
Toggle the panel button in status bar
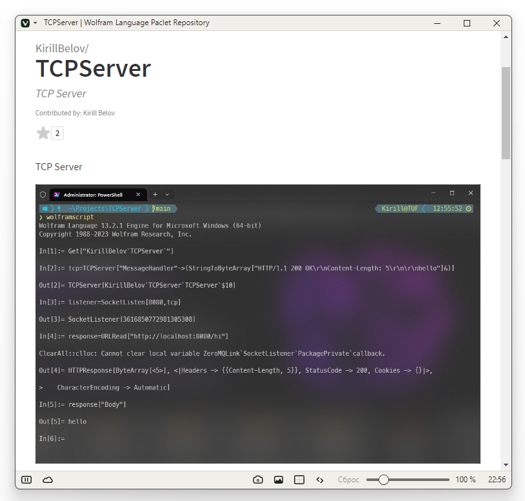pyautogui.click(x=26, y=480)
